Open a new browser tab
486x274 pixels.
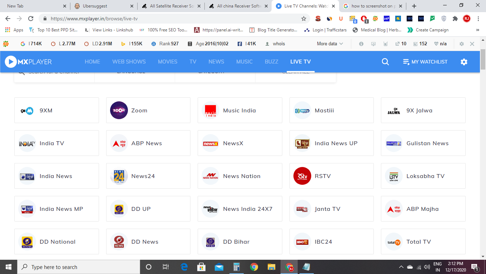click(x=414, y=6)
